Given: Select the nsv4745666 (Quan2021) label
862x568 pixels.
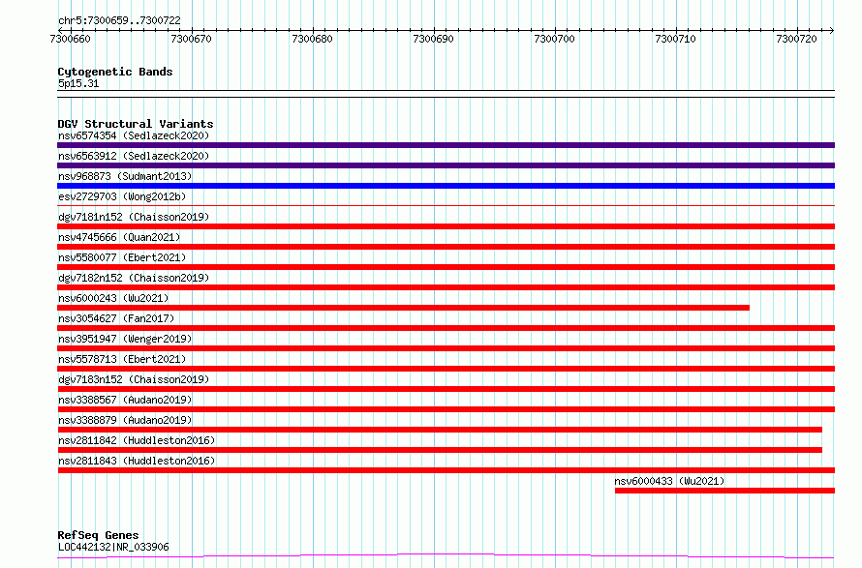Looking at the screenshot, I should tap(119, 237).
